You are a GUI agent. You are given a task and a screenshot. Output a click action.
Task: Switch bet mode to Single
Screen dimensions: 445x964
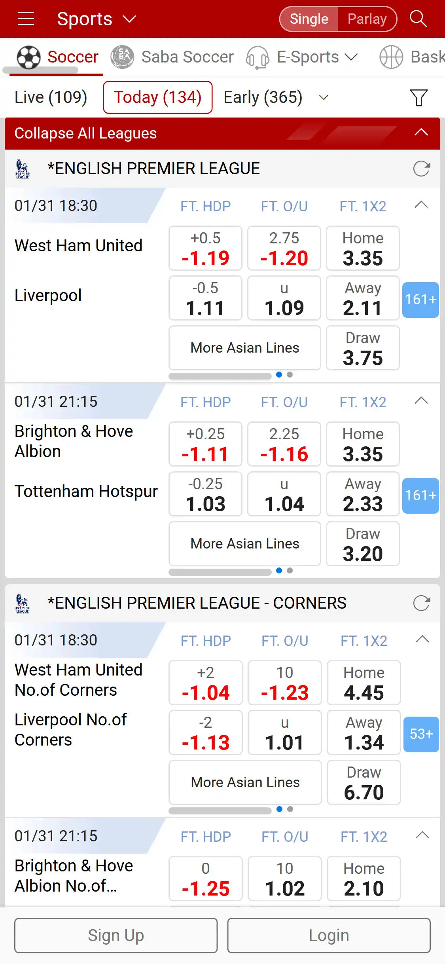click(309, 19)
